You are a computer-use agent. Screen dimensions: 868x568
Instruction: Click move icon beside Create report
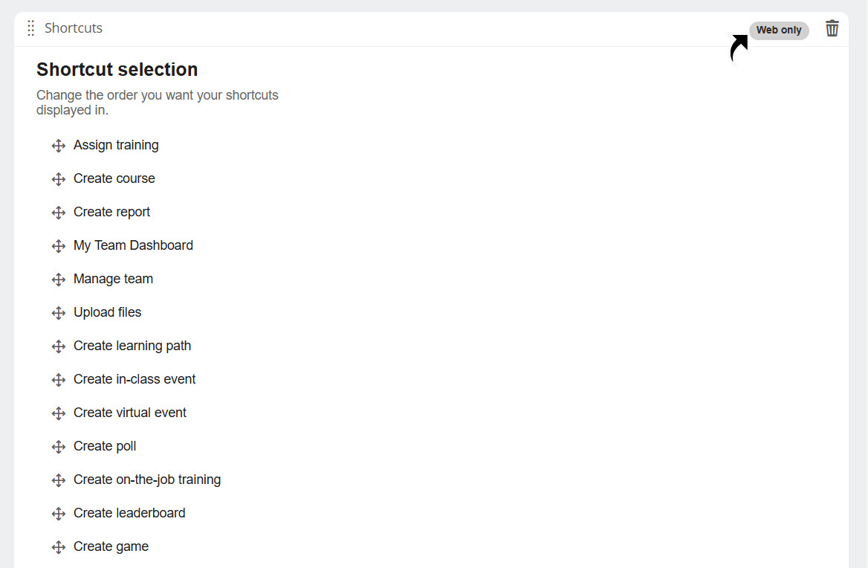click(59, 213)
